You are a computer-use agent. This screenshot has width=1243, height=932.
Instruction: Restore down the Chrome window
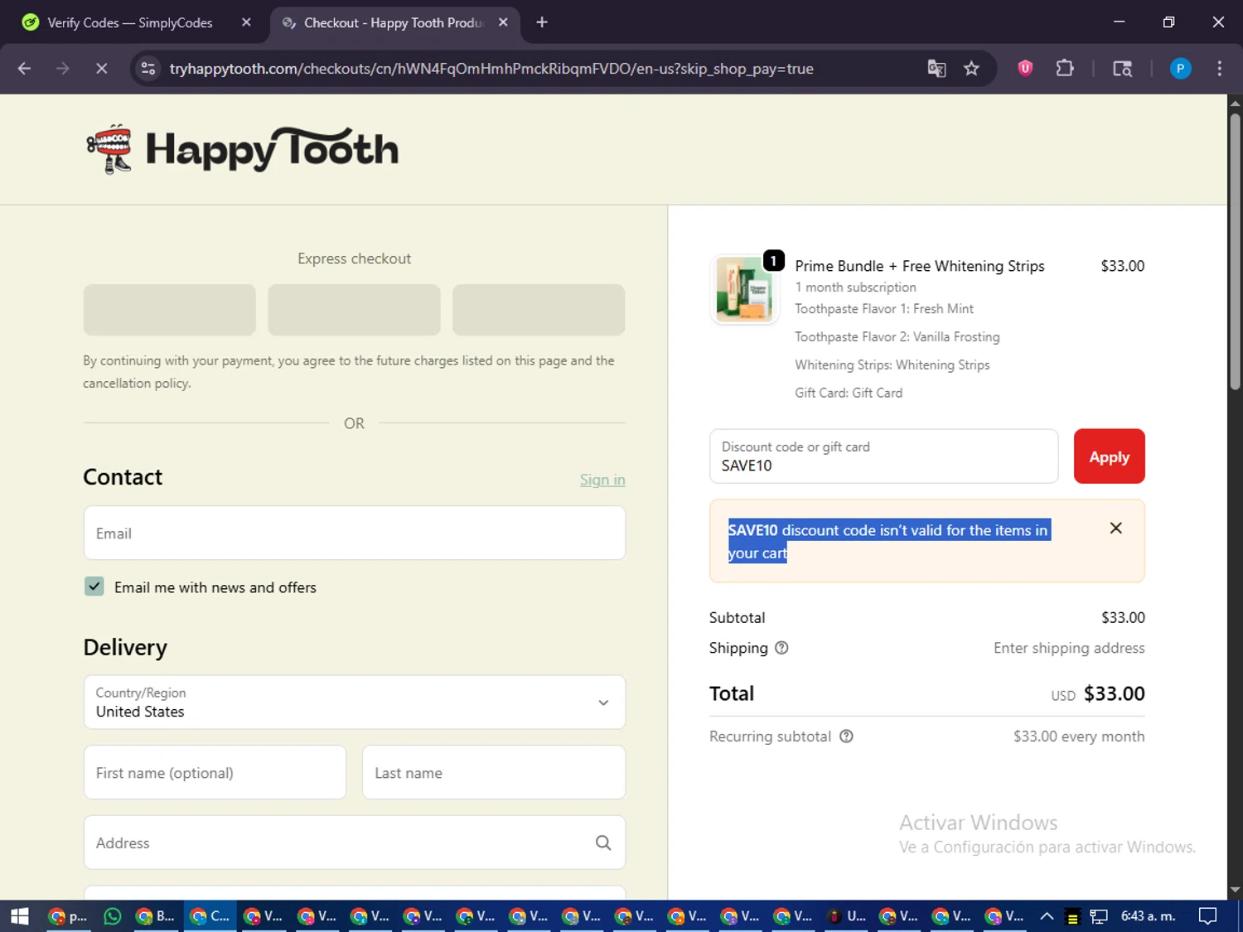click(x=1168, y=22)
